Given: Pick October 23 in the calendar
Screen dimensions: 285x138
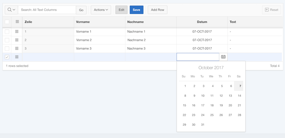Looking at the screenshot, I should 193,115.
